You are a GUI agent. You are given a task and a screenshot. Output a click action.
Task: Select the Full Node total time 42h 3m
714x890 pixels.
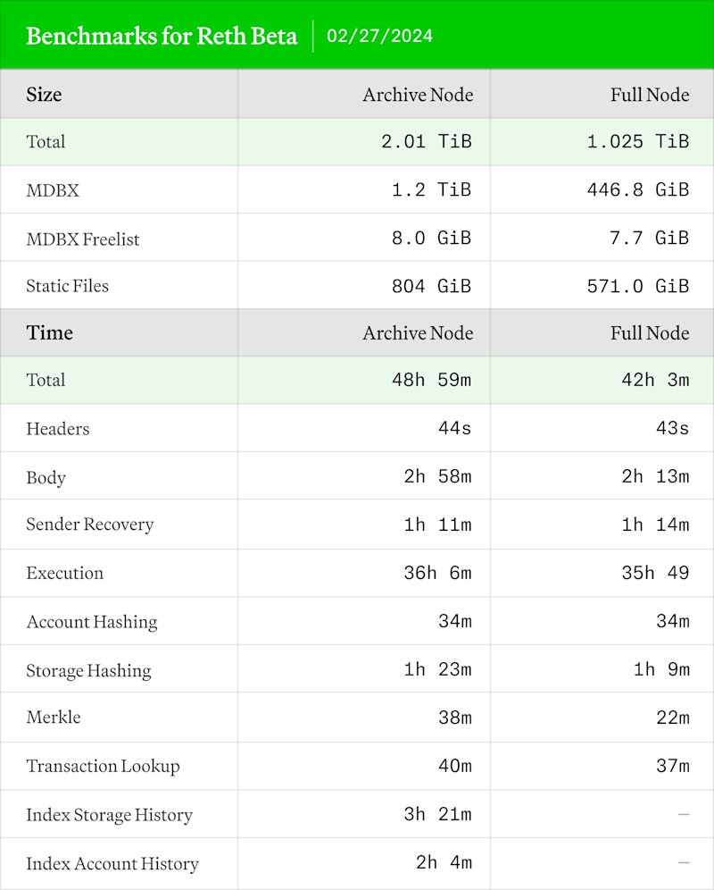656,380
